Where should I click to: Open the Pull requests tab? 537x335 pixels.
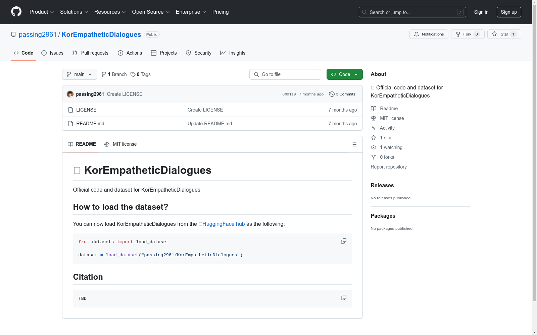tap(90, 53)
